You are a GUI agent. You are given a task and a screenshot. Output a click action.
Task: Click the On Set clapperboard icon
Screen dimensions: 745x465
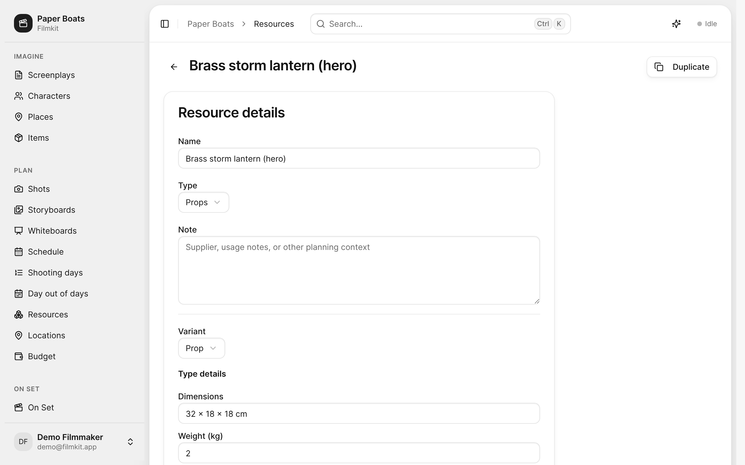tap(18, 407)
